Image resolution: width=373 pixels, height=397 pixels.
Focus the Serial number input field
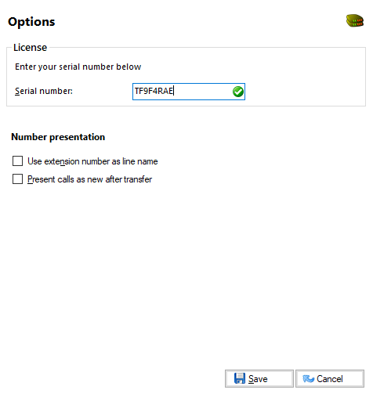pos(189,92)
